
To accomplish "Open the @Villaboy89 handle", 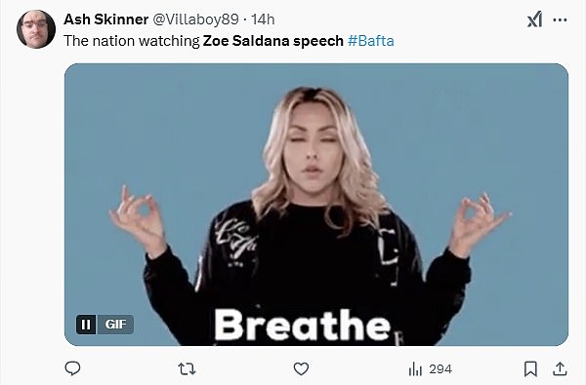I will (195, 19).
